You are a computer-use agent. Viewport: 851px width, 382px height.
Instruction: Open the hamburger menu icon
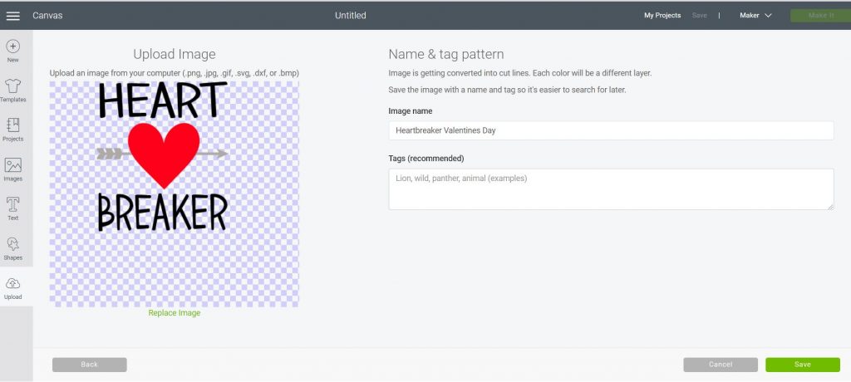click(13, 16)
